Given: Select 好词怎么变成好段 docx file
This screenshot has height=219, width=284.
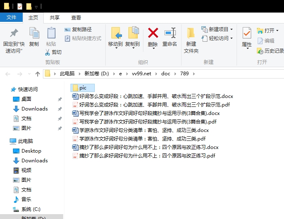Looking at the screenshot, I should [153, 96].
